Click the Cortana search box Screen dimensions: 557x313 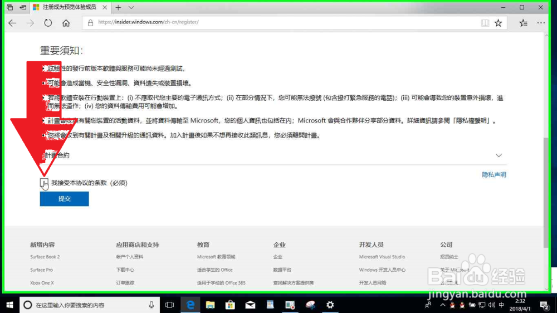click(89, 305)
